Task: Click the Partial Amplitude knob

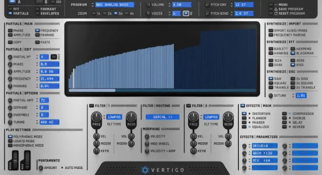Action: [x=9, y=71]
